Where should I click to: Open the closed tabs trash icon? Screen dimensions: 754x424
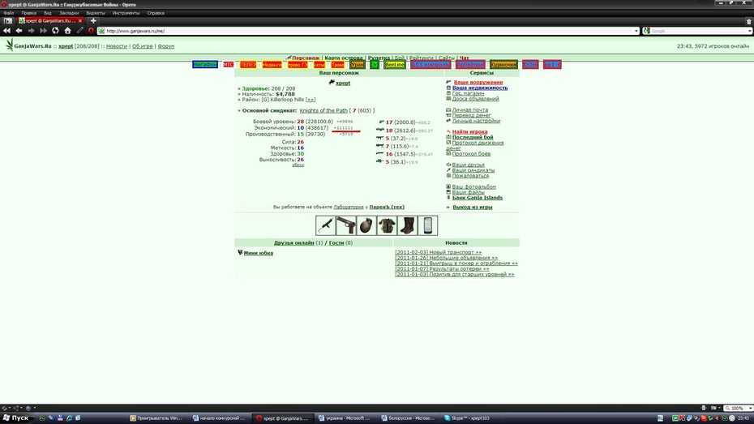748,21
